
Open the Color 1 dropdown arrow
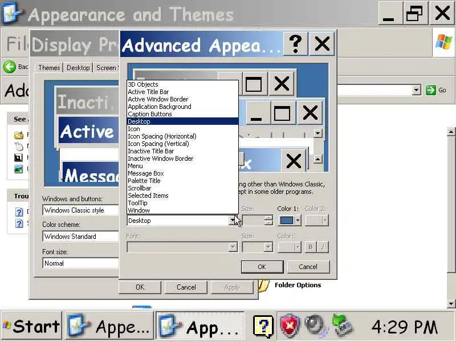pyautogui.click(x=298, y=221)
